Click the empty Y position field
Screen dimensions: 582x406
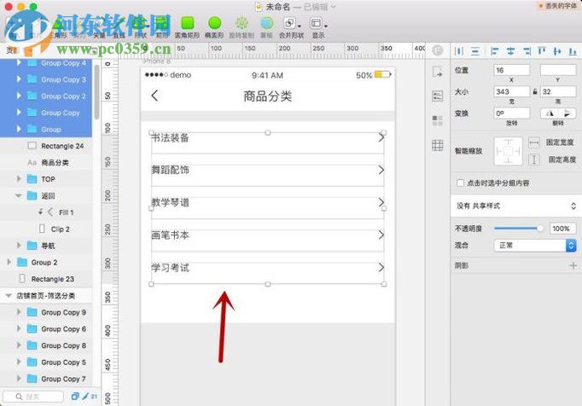point(558,70)
